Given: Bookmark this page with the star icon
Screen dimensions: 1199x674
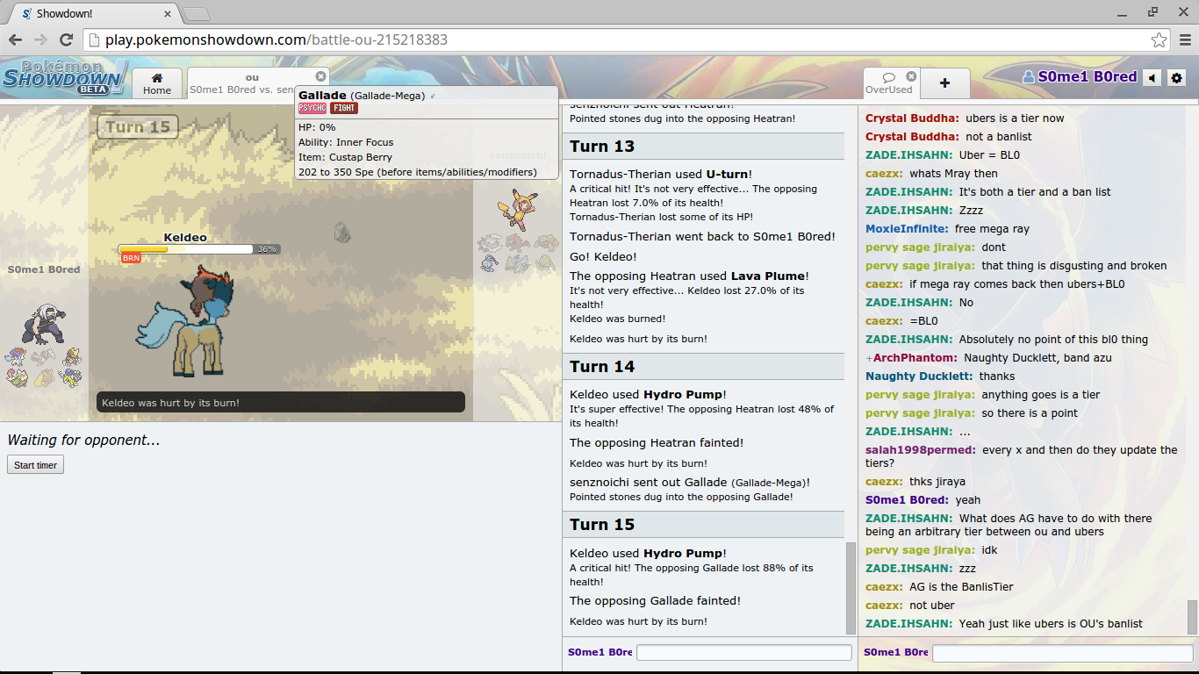Looking at the screenshot, I should (1159, 39).
